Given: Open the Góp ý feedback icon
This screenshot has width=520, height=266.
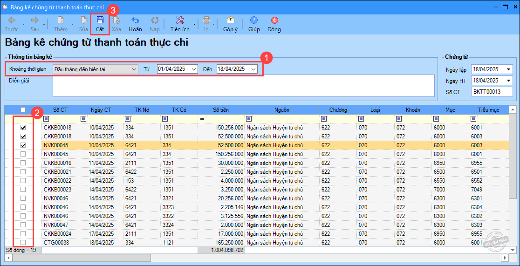Looking at the screenshot, I should [x=231, y=20].
